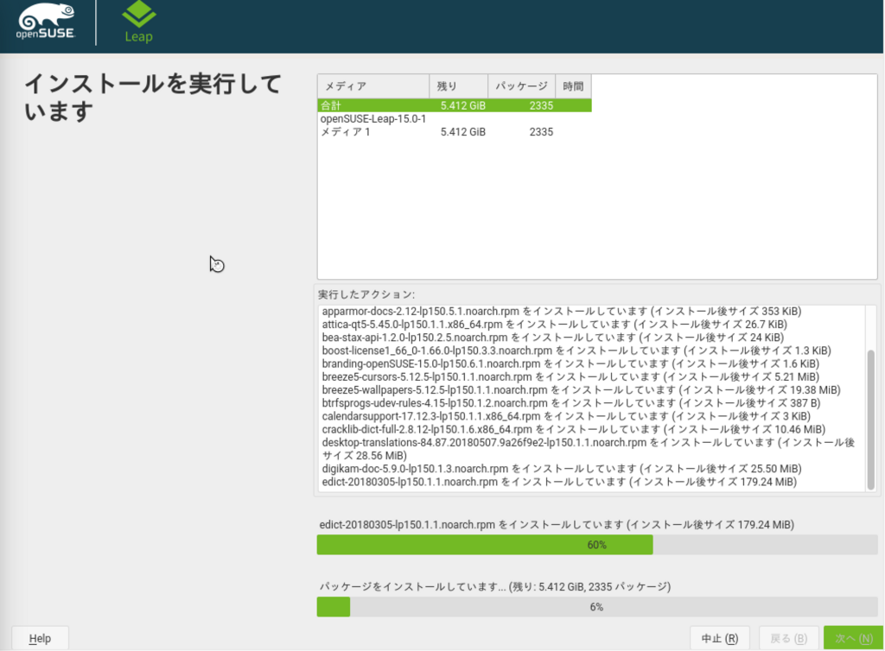Screen dimensions: 885x651
Task: Click the branding-openSUSE log line
Action: coord(570,363)
